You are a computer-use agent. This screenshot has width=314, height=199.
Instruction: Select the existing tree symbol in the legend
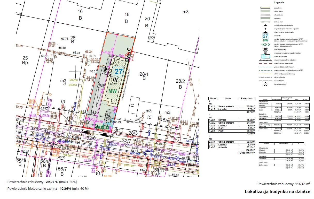pyautogui.click(x=265, y=84)
